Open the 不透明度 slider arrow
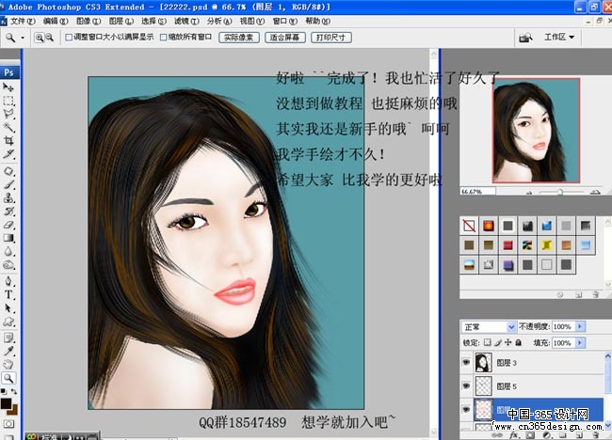The height and width of the screenshot is (440, 612). click(x=580, y=326)
